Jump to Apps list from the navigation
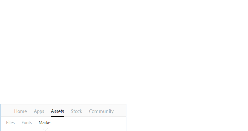Screen dimensions: 248x131 pos(39,111)
